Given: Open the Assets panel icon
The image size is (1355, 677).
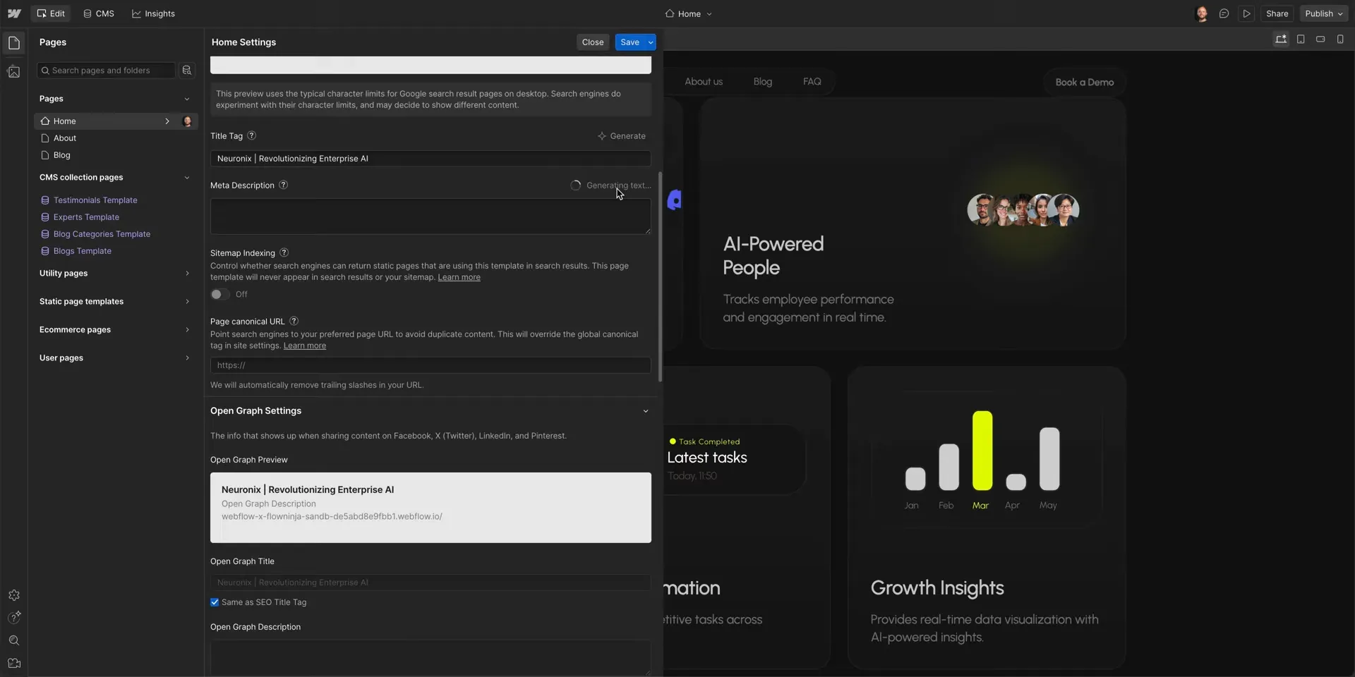Looking at the screenshot, I should coord(14,71).
